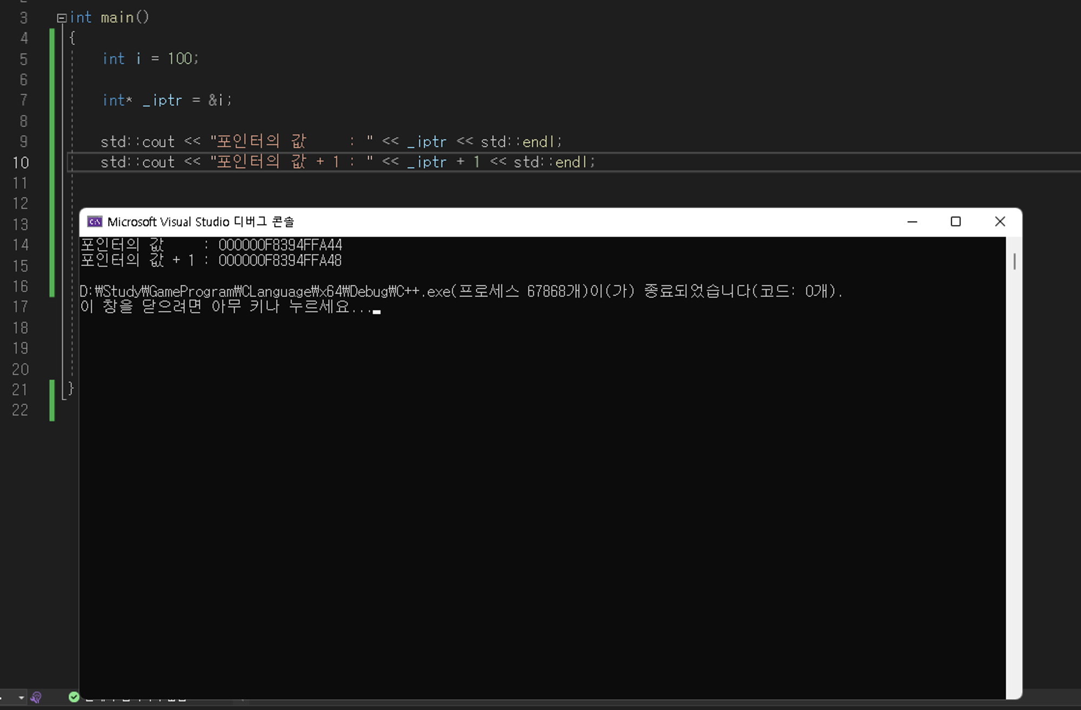
Task: Close the Visual Studio debug console
Action: (1000, 222)
